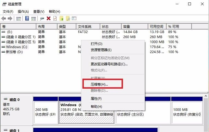Open help via blue question mark icon

(x=27, y=19)
